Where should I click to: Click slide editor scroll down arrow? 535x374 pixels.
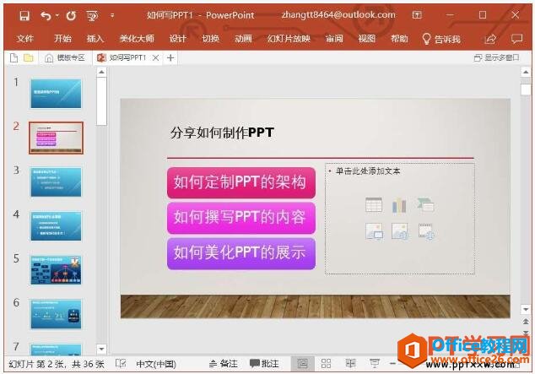click(526, 309)
